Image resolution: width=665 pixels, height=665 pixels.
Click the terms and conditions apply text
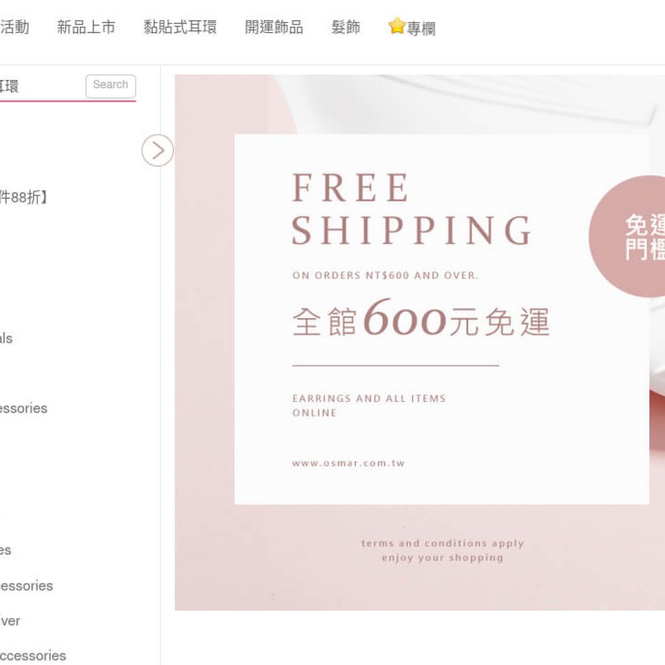point(442,544)
